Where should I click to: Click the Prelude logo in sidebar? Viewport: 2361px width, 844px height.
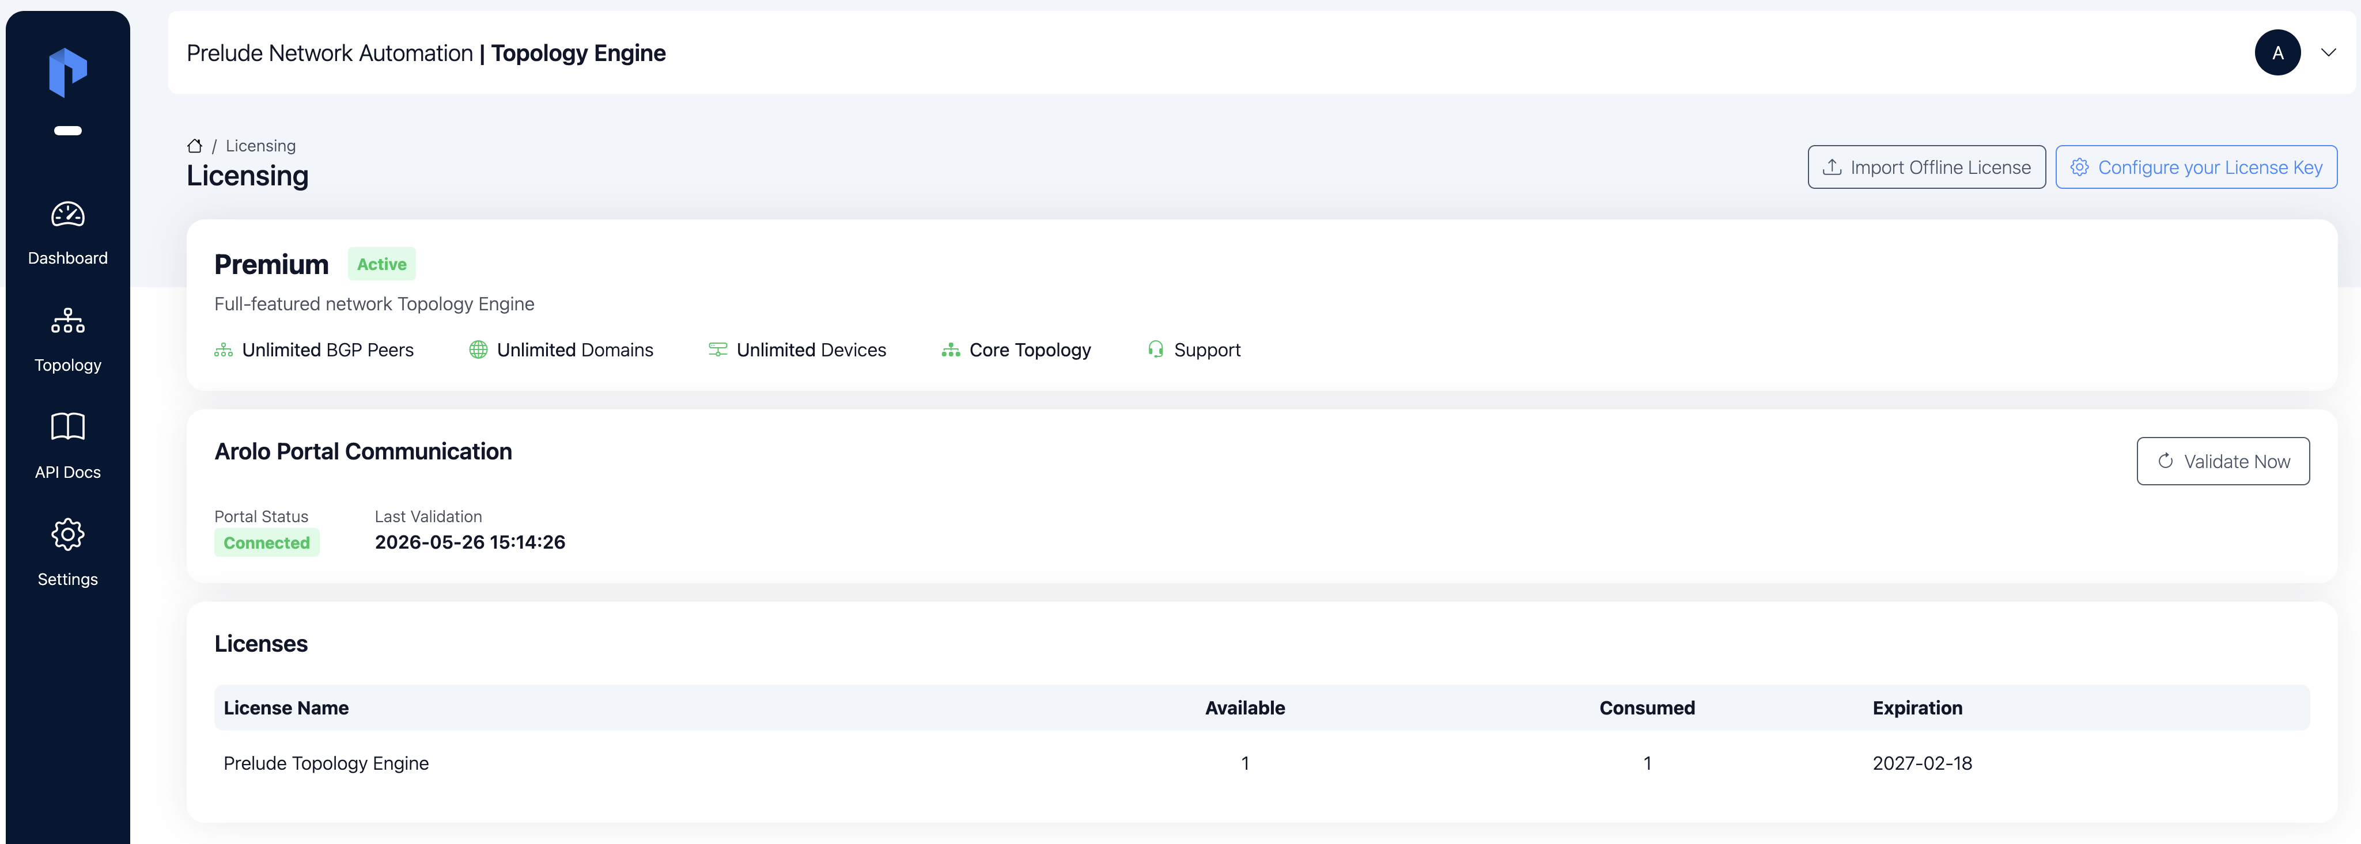[x=68, y=73]
